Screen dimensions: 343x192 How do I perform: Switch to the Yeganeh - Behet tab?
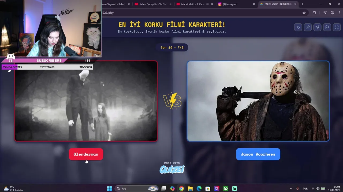coord(116,4)
